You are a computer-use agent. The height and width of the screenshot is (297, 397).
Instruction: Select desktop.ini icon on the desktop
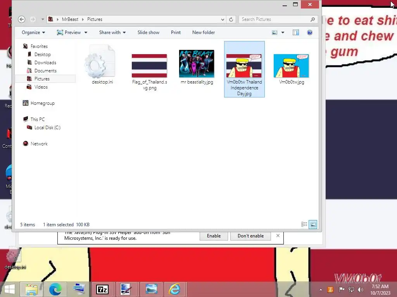(15, 258)
